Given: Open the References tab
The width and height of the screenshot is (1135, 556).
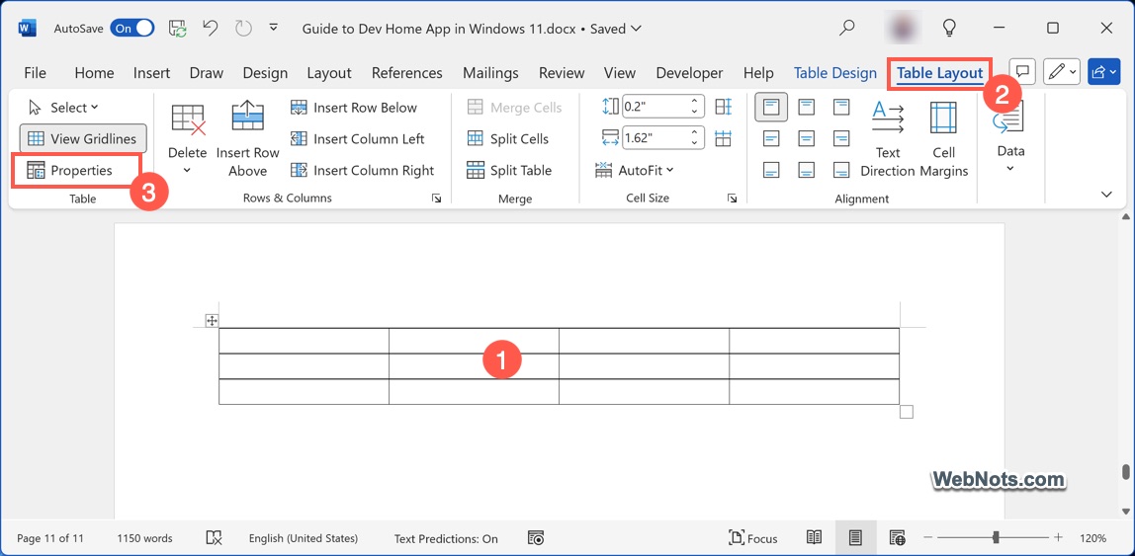Looking at the screenshot, I should tap(406, 73).
